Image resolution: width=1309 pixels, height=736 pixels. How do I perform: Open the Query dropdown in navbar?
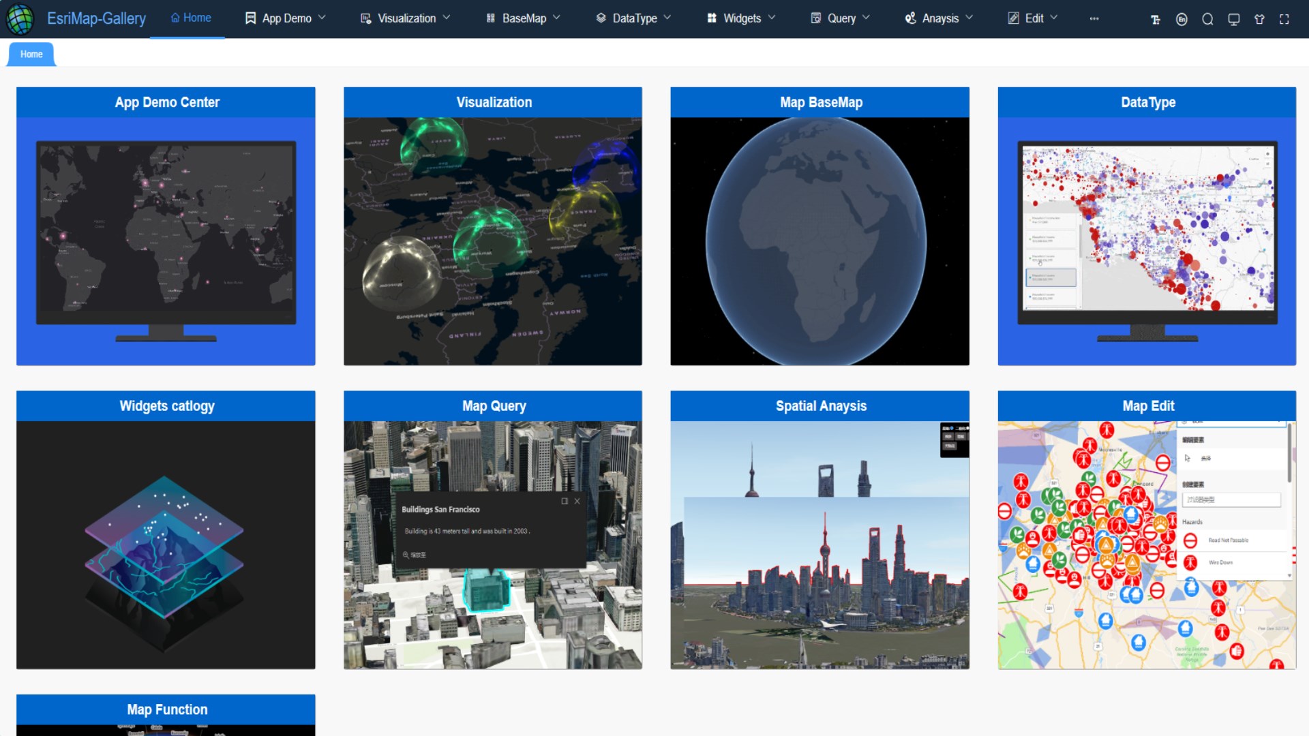(x=840, y=18)
